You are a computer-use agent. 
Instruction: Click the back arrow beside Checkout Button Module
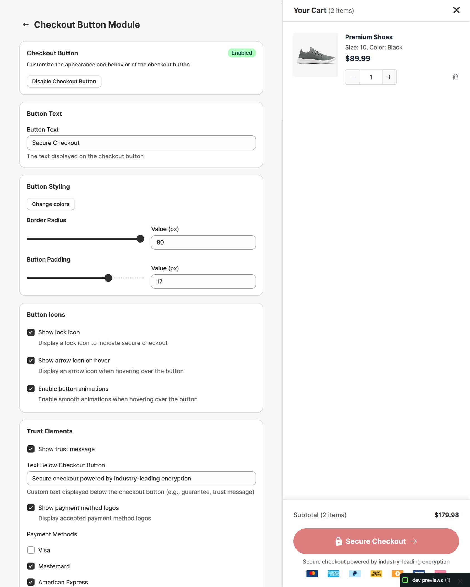pos(26,24)
